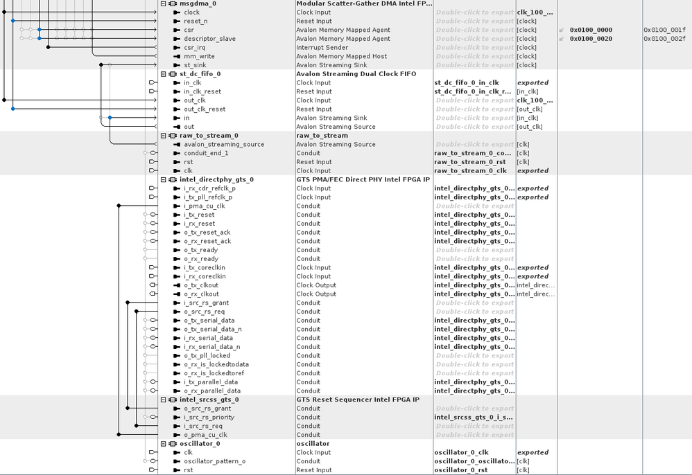Toggle the black connection dot on out_clk row

pyautogui.click(x=4, y=100)
